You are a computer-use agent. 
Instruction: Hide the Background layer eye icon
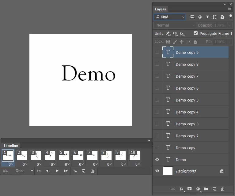pyautogui.click(x=157, y=171)
